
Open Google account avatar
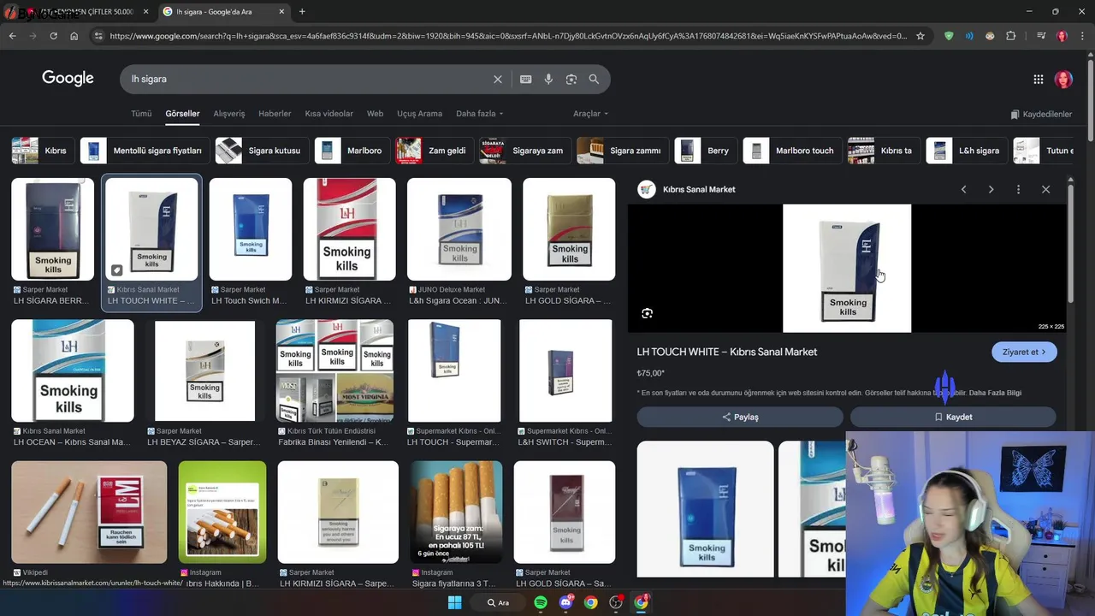[1063, 79]
